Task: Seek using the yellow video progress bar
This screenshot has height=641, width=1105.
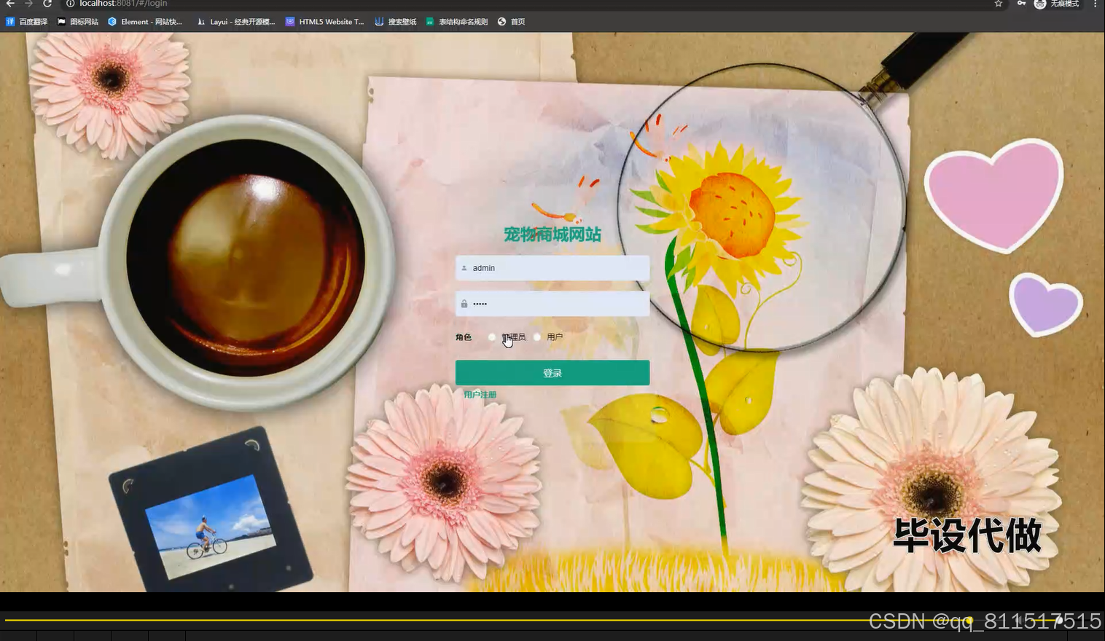Action: tap(488, 621)
